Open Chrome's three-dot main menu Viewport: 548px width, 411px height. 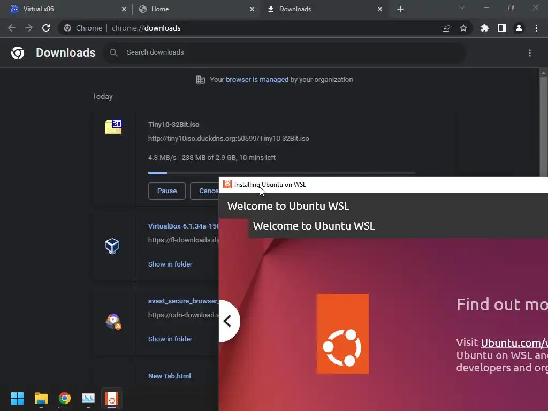click(x=536, y=28)
